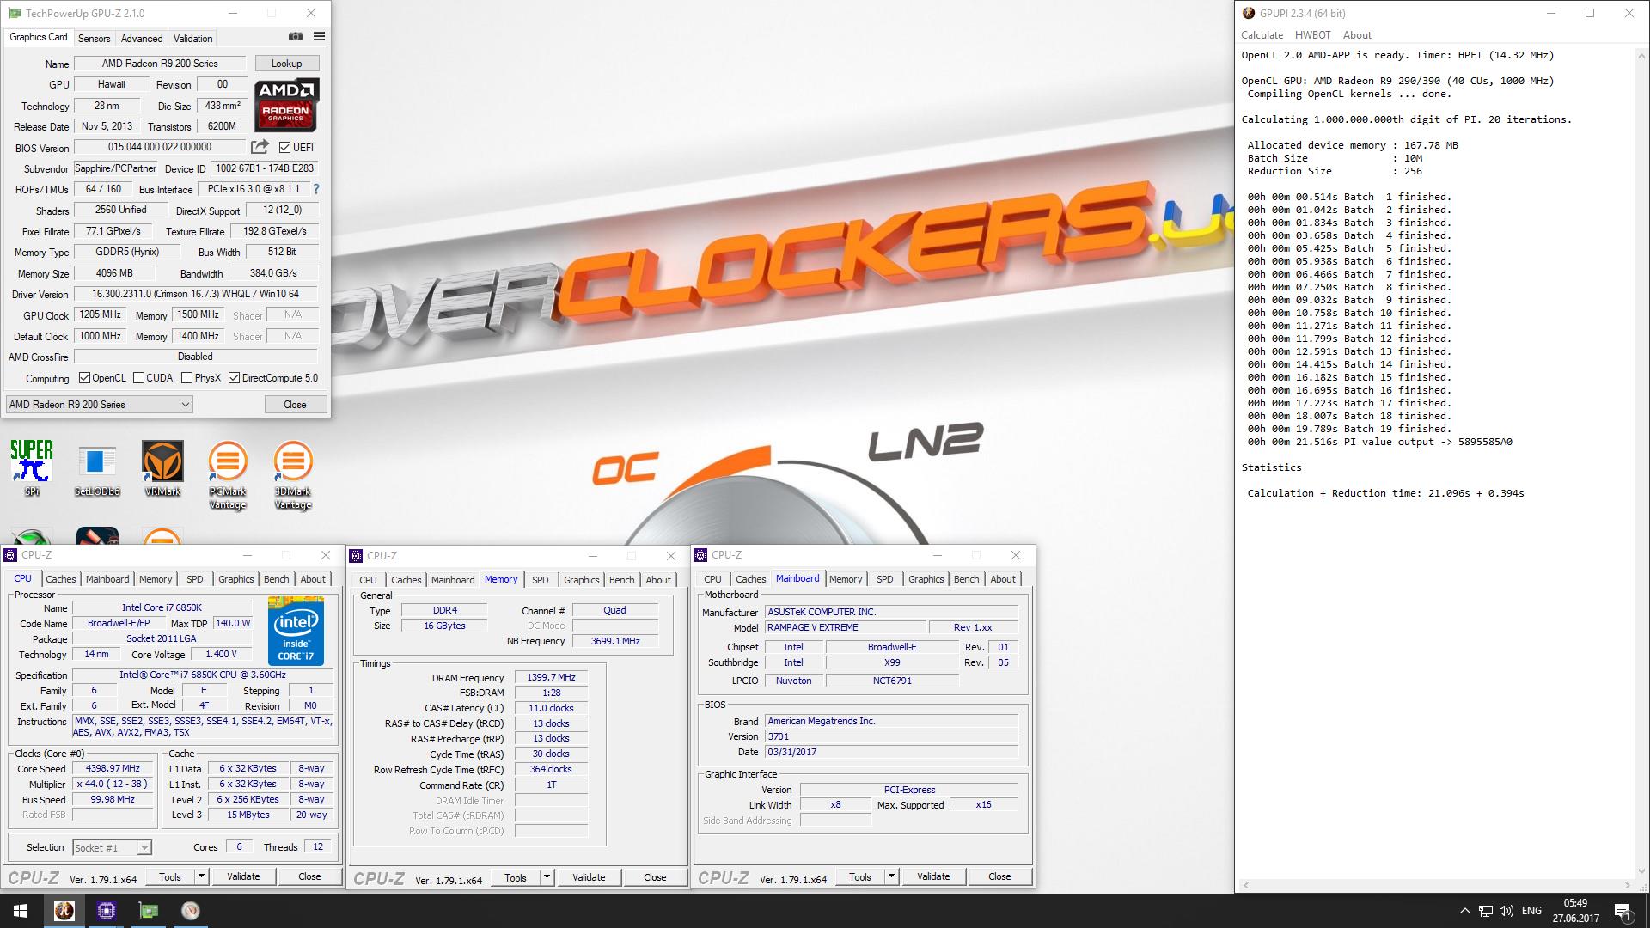The height and width of the screenshot is (928, 1650).
Task: Click the GPUPI horizontal scrollbar left arrow
Action: 1245,885
